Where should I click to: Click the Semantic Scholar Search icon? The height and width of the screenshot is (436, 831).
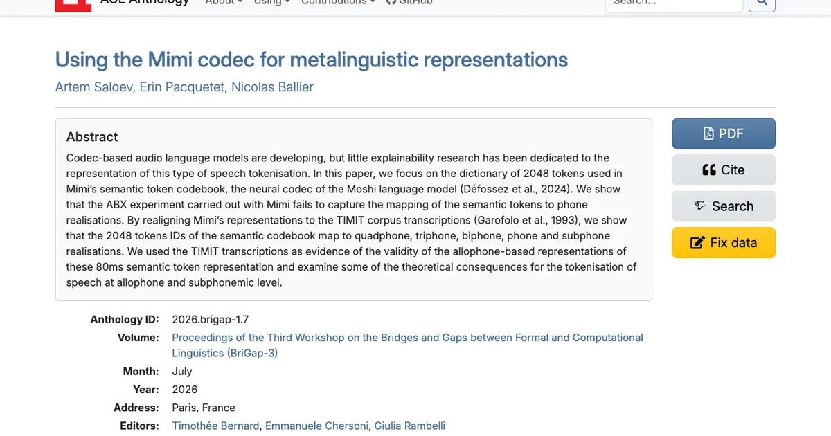pyautogui.click(x=699, y=206)
